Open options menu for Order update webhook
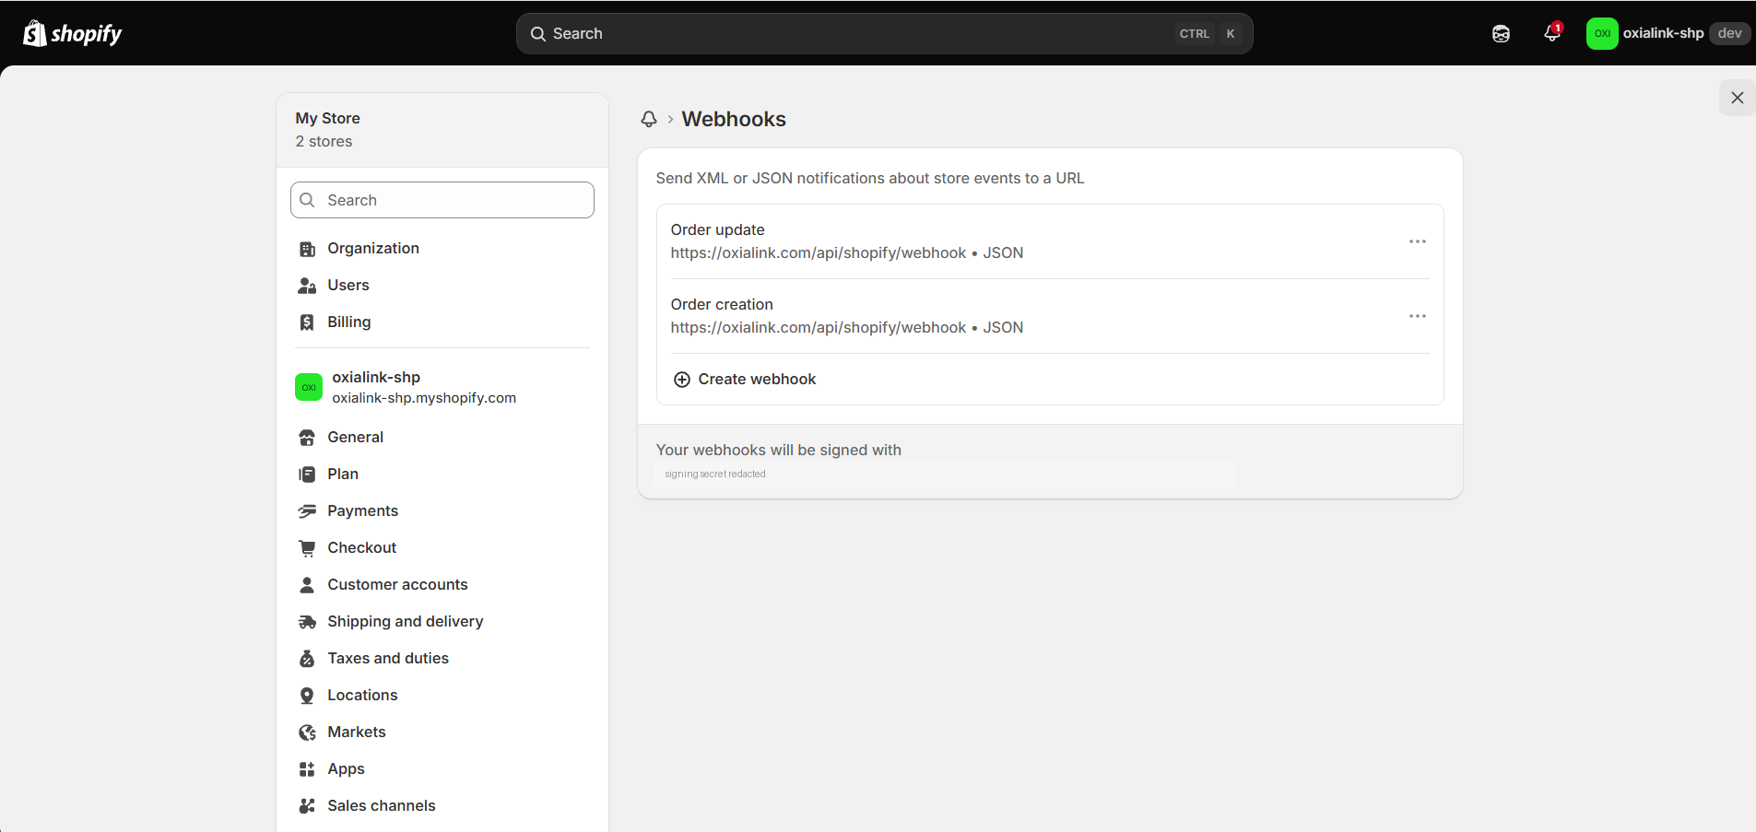1756x832 pixels. tap(1417, 241)
